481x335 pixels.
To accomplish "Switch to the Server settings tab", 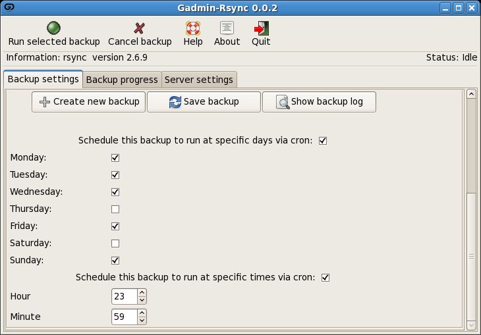I will point(199,80).
